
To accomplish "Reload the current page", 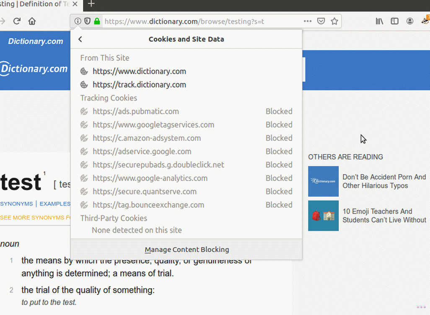I will pyautogui.click(x=17, y=21).
